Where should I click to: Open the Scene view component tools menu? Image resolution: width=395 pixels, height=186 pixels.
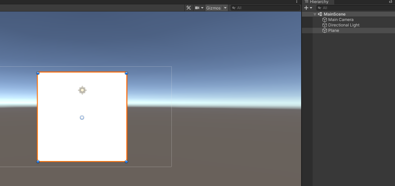(188, 8)
